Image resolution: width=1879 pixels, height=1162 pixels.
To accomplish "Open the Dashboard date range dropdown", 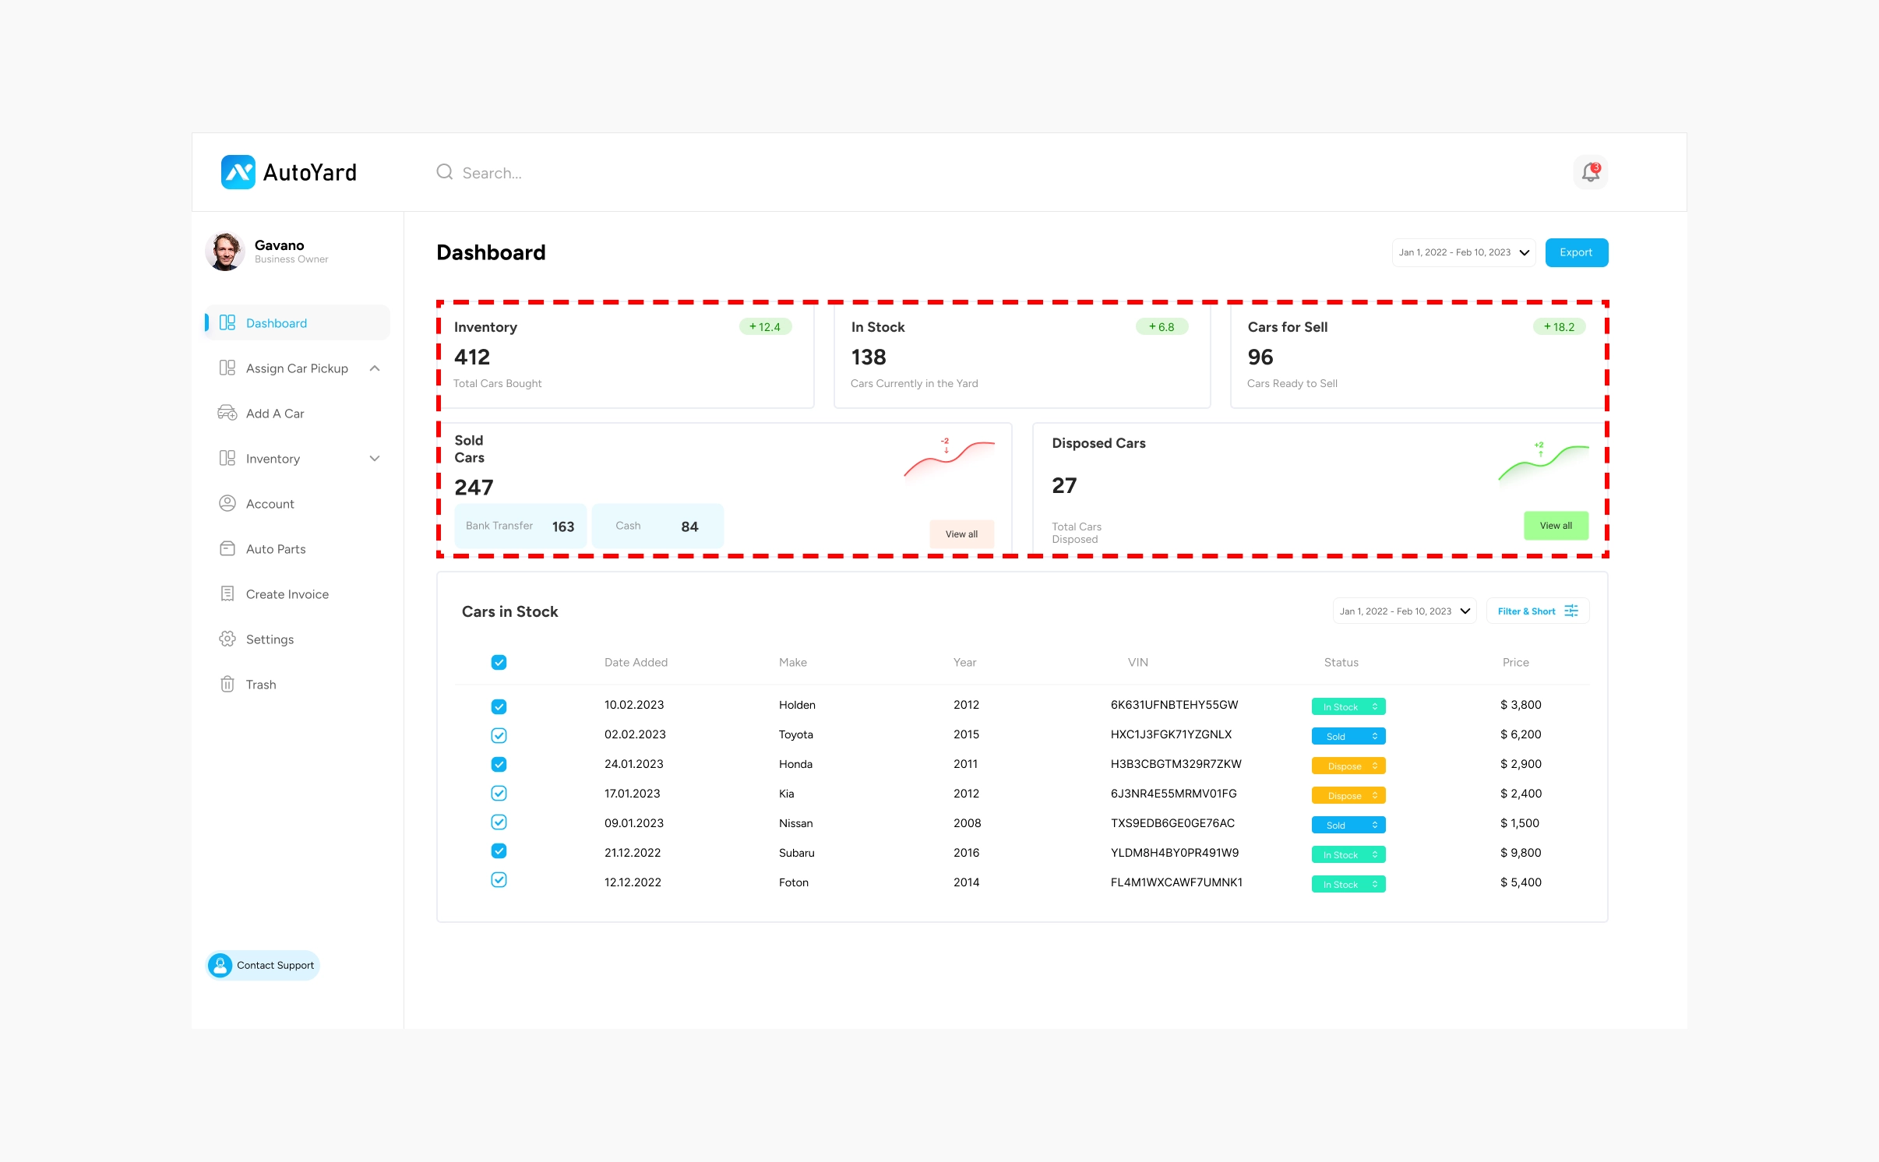I will (1464, 252).
